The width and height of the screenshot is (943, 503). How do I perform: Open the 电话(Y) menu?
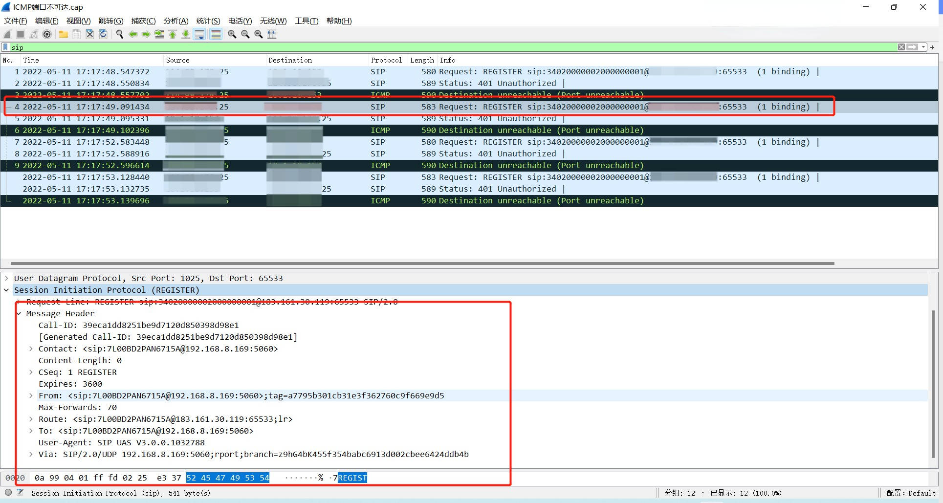(x=240, y=21)
